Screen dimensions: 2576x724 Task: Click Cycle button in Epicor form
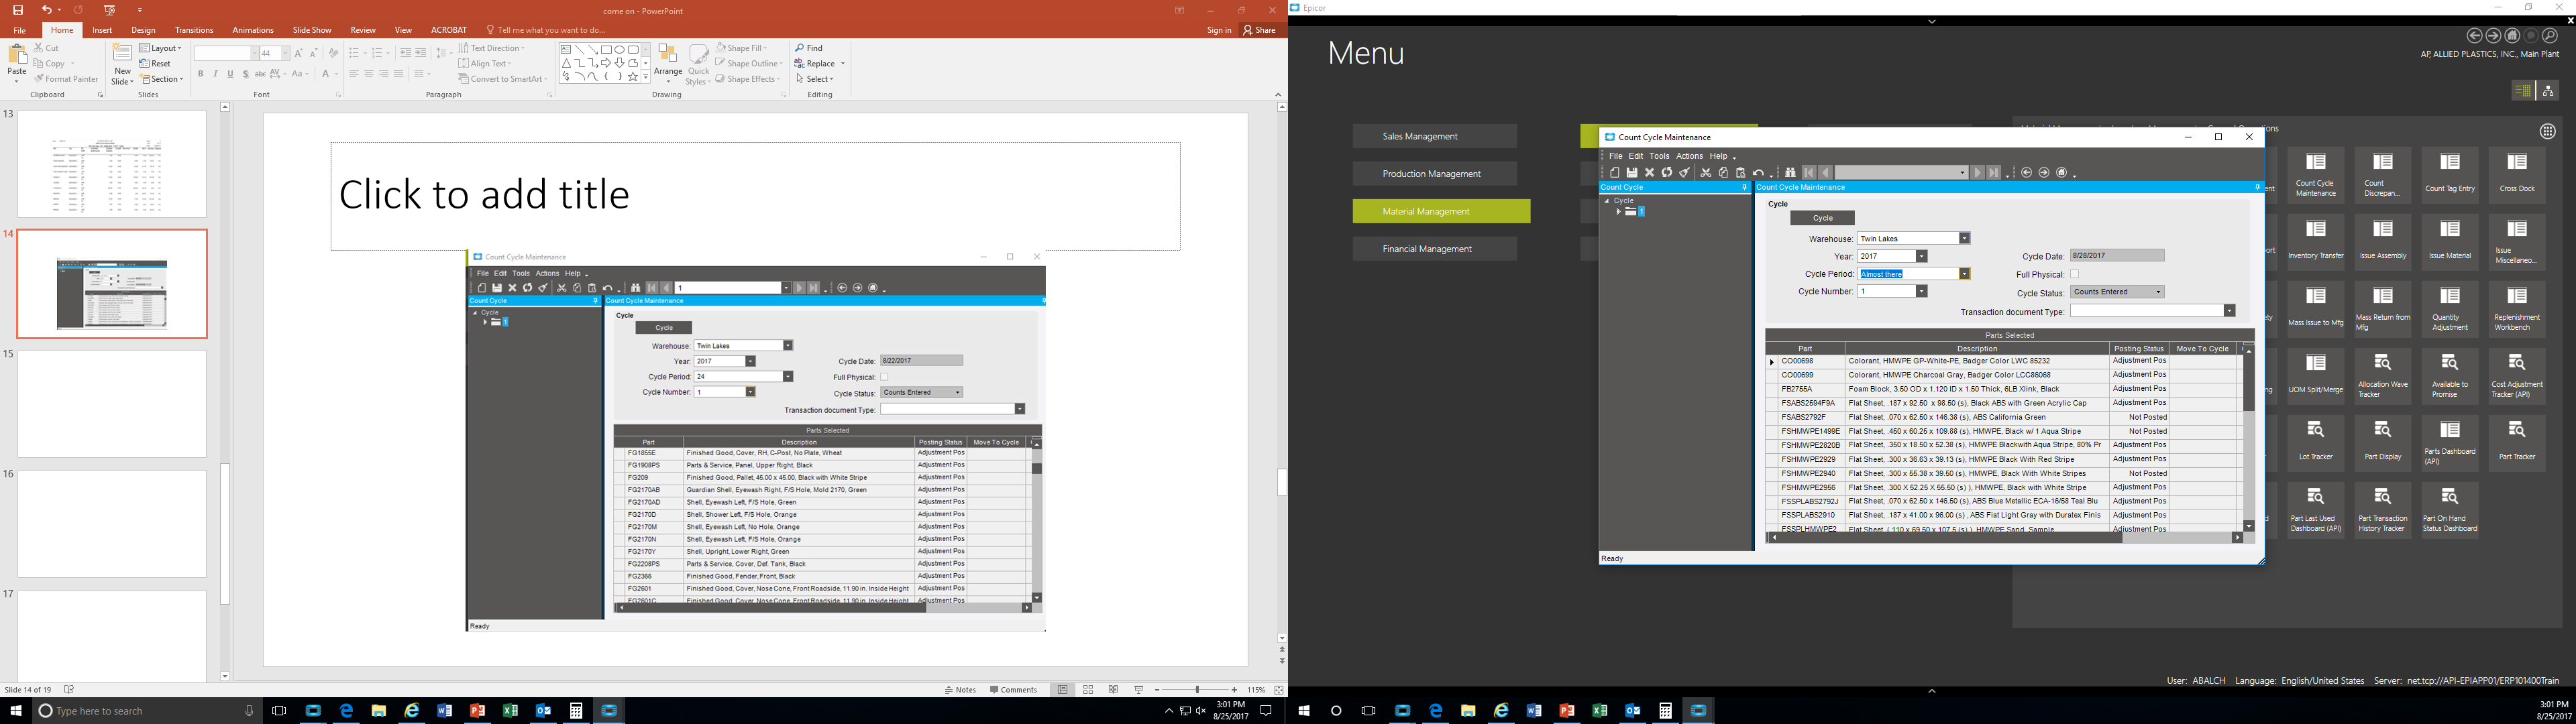(x=1822, y=218)
